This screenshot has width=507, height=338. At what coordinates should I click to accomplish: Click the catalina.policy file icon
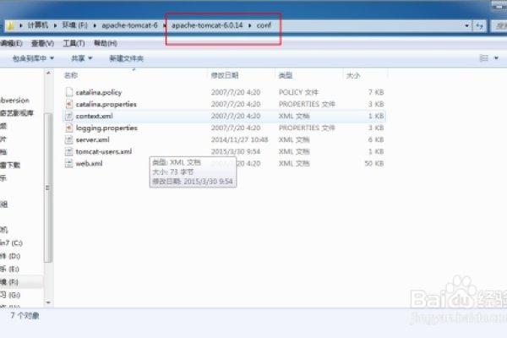(x=69, y=92)
